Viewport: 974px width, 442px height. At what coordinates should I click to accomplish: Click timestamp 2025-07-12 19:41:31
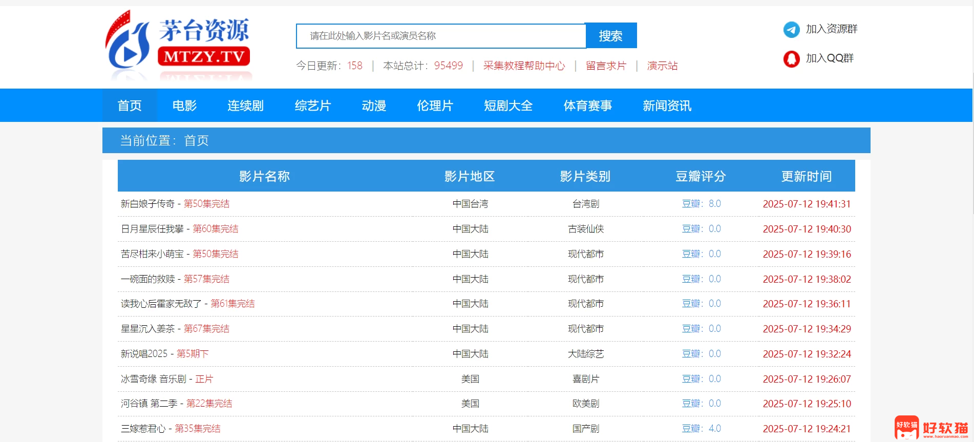pos(807,204)
